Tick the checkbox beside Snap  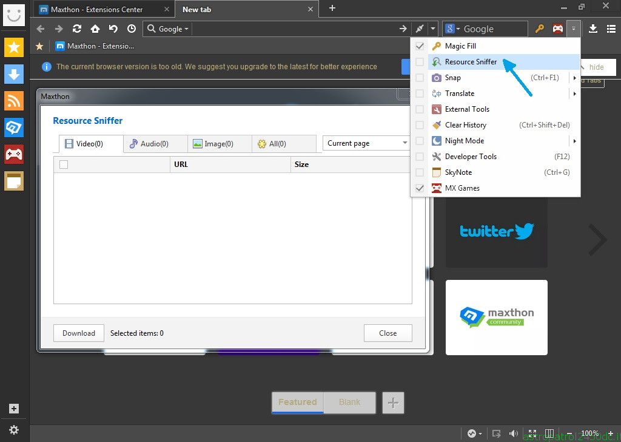[420, 78]
